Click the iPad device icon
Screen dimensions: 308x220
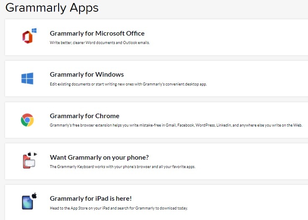[x=27, y=202]
